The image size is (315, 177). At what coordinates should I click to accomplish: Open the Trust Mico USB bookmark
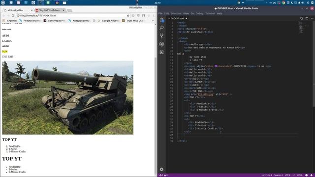[133, 21]
